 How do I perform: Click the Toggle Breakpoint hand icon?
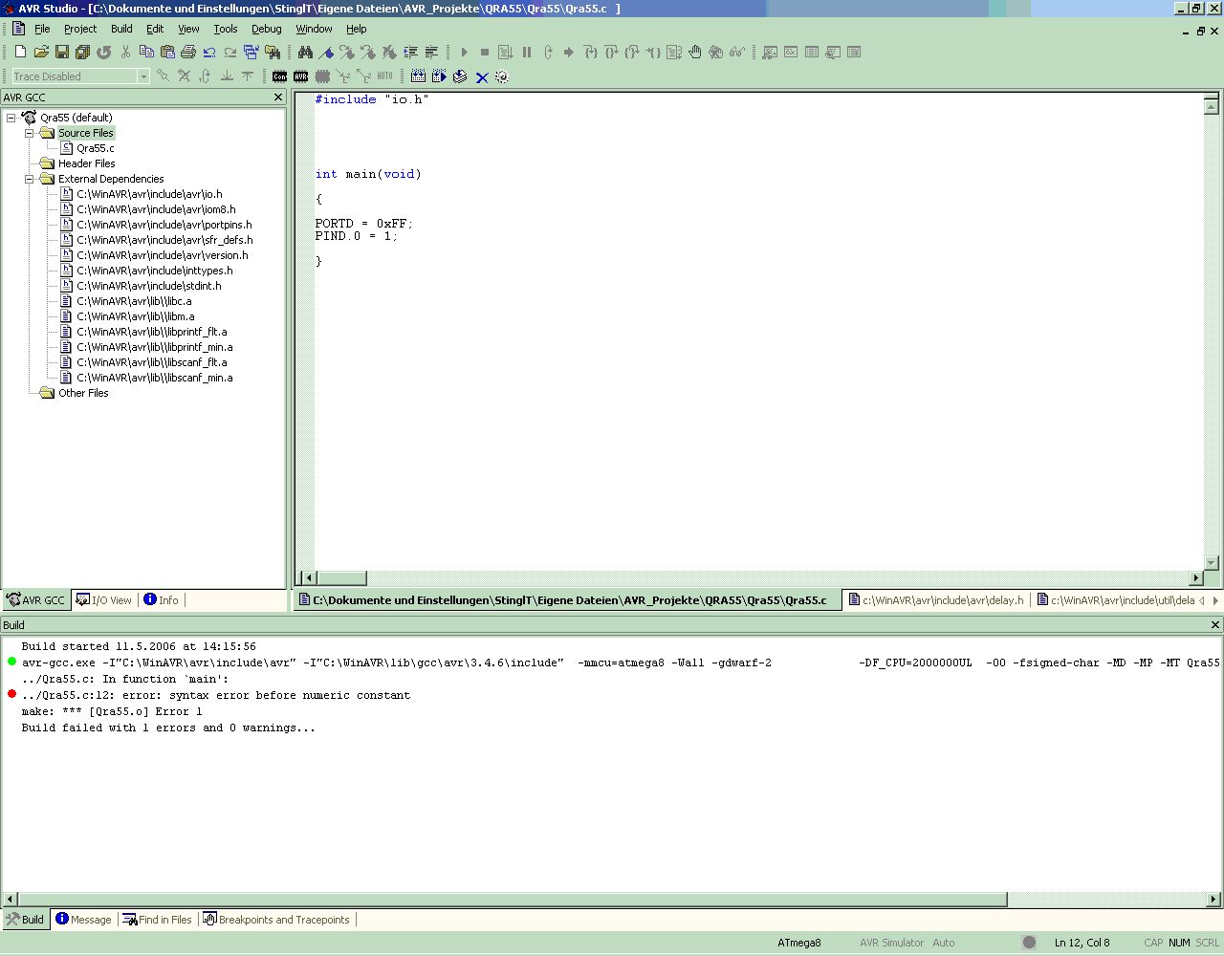point(695,52)
